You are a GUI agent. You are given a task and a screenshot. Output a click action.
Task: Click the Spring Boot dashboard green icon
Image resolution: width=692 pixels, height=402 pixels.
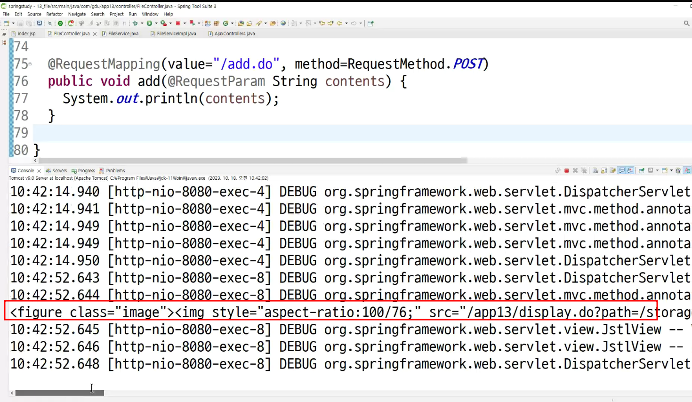click(60, 23)
